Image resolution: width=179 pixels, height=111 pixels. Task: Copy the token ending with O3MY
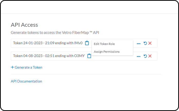(x=89, y=56)
